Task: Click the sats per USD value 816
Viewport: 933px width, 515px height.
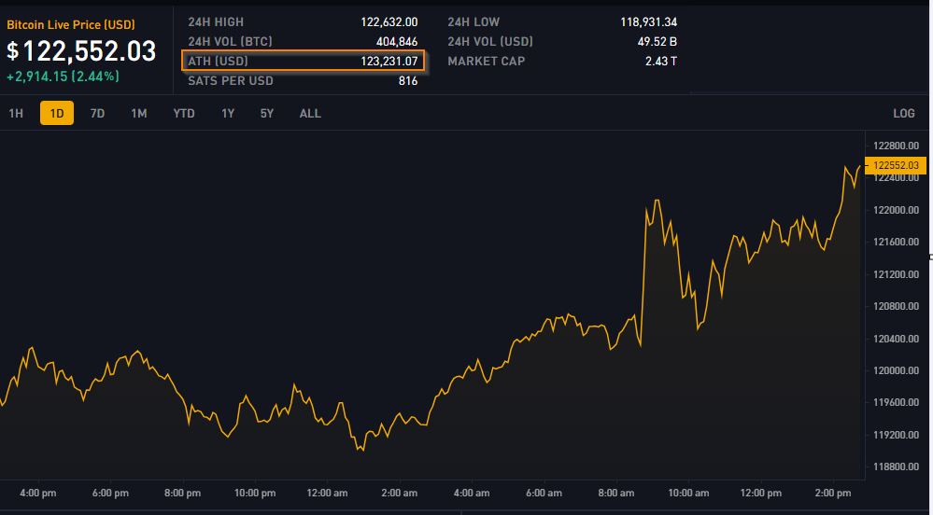Action: (408, 81)
